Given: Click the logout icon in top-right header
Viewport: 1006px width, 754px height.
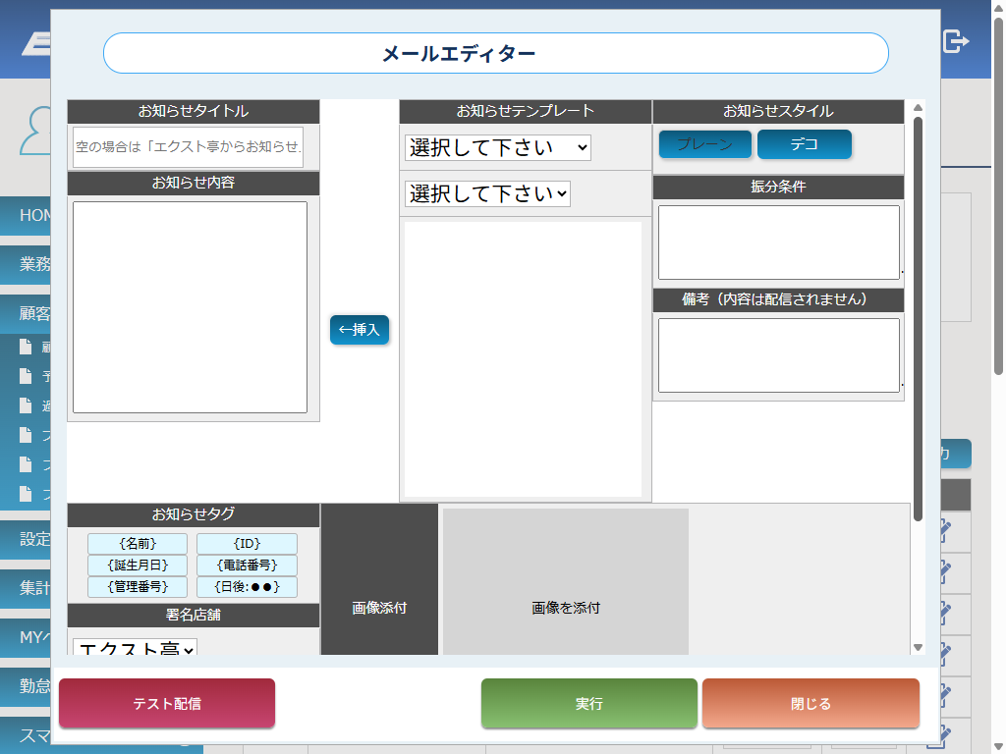Looking at the screenshot, I should pyautogui.click(x=956, y=41).
